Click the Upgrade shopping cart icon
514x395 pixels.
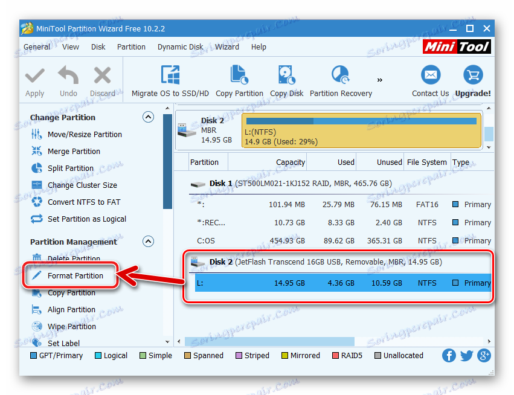473,75
